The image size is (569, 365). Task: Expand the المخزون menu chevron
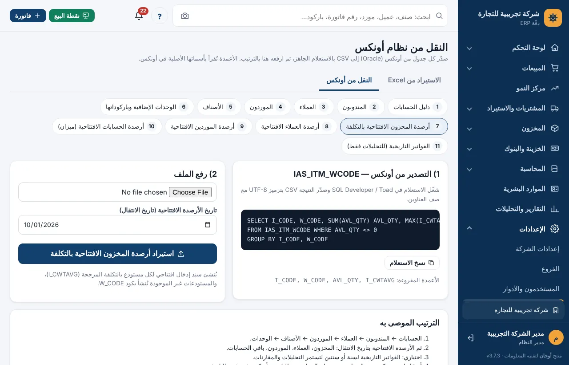(469, 129)
